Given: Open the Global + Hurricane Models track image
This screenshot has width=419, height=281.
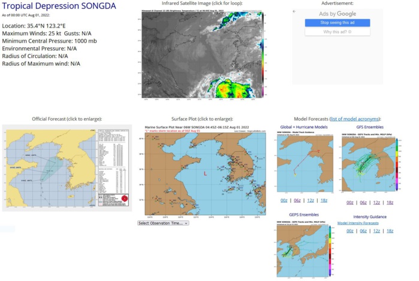Looking at the screenshot, I should (305, 162).
